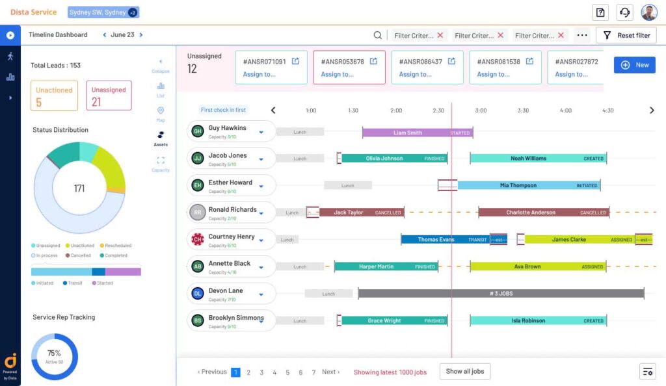Click the search magnifier icon
Viewport: 666px width, 386px height.
(378, 36)
